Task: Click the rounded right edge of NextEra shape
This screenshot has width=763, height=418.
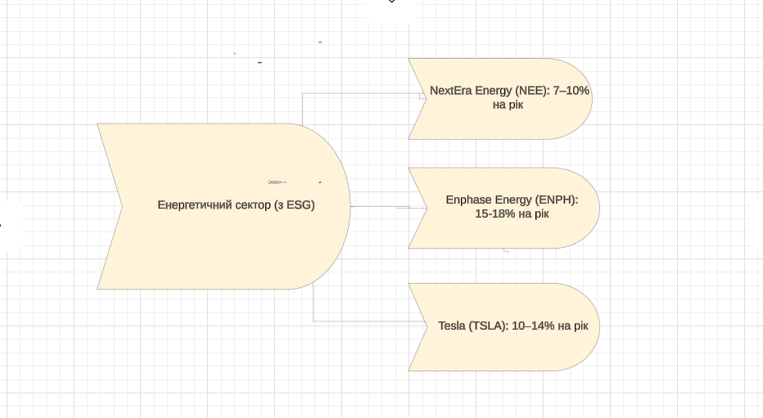Action: click(x=589, y=99)
